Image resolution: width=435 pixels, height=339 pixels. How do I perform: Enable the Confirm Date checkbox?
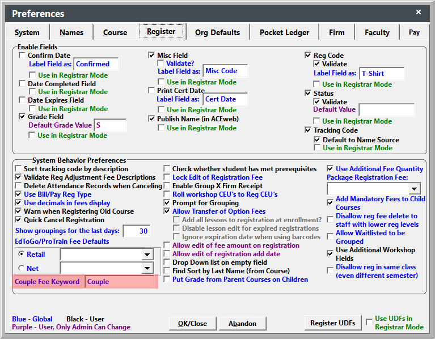[22, 55]
